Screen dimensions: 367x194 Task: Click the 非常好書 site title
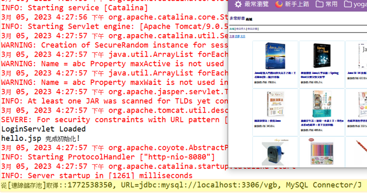coord(237,18)
